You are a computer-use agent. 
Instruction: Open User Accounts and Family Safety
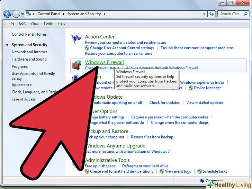(33, 76)
